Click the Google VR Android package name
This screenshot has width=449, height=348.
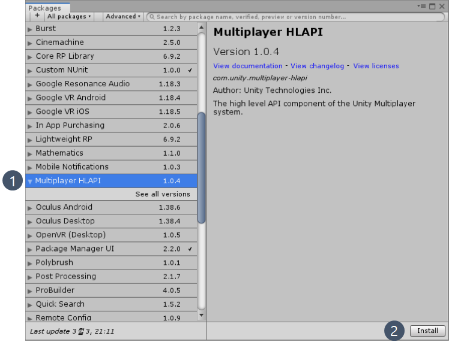pos(71,98)
